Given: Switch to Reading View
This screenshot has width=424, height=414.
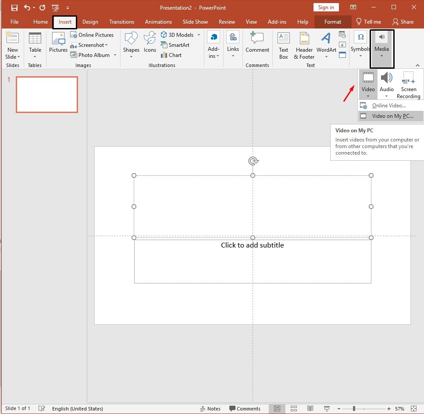Looking at the screenshot, I should [310, 409].
